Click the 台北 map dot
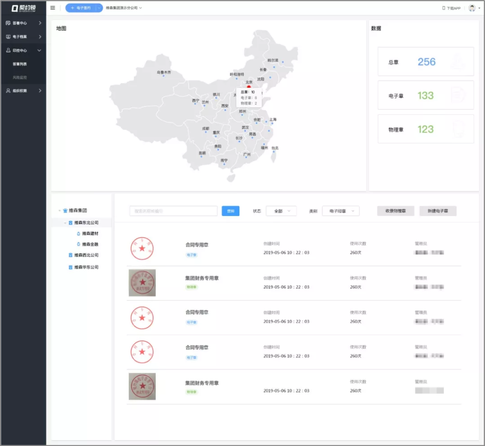This screenshot has width=485, height=446. click(x=274, y=152)
